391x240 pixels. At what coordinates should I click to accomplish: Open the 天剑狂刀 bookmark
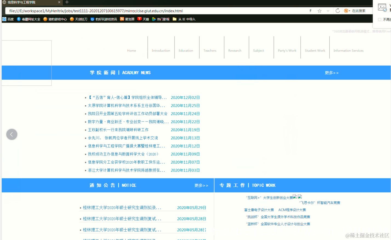79,19
